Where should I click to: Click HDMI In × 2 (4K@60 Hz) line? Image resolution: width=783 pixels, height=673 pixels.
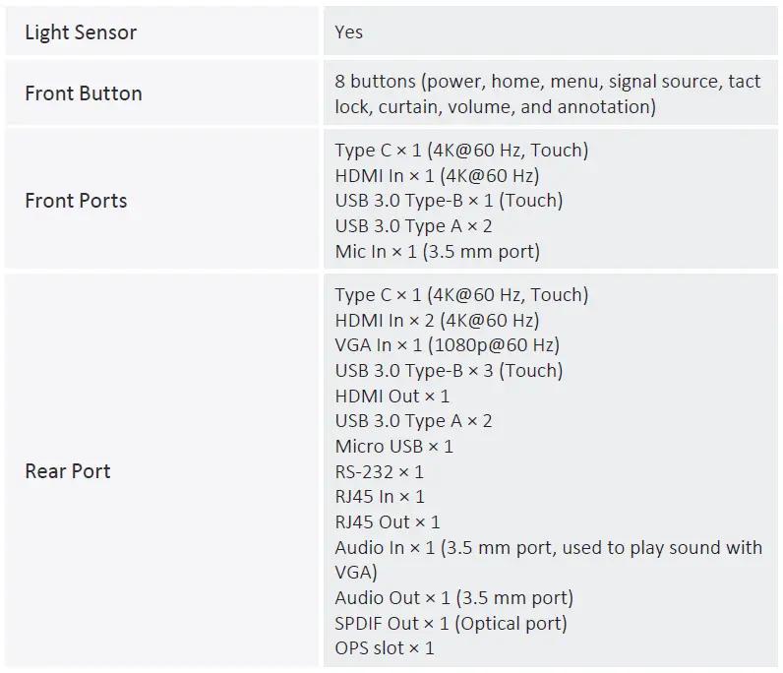(437, 320)
